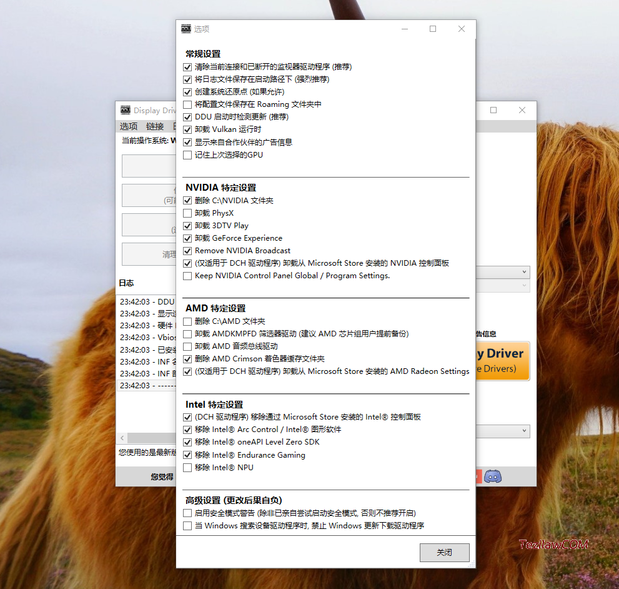Toggle 移除 Microsoft Store 安装的 Intel 控制面板
The image size is (619, 589).
187,418
